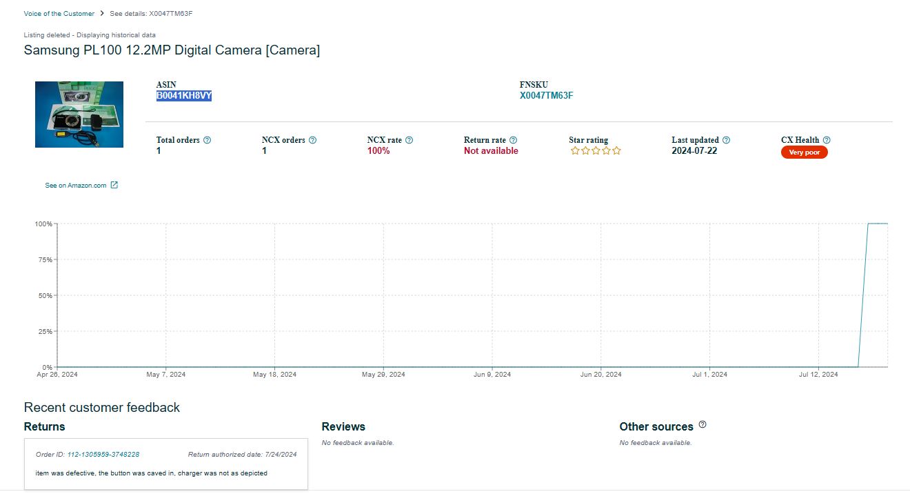
Task: Click the Other sources help icon
Action: [x=702, y=425]
